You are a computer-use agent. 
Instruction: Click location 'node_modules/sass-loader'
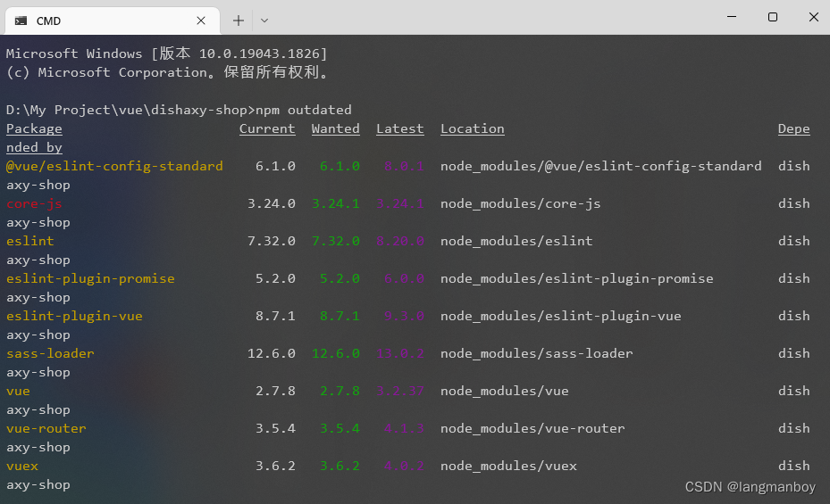(x=537, y=353)
